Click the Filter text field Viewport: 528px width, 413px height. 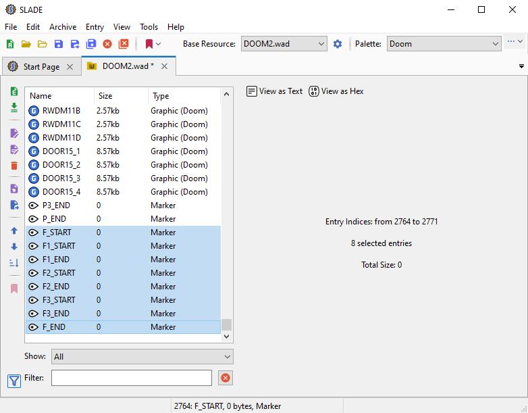coord(132,378)
